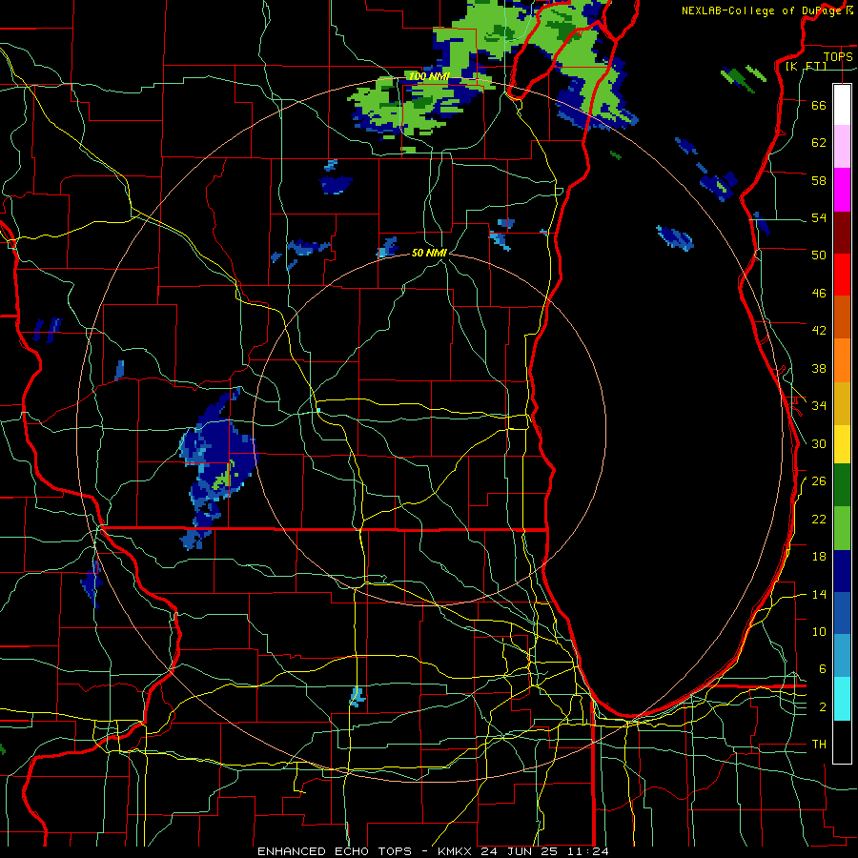Click the 50 NMI range ring label
This screenshot has height=858, width=858.
[x=430, y=253]
